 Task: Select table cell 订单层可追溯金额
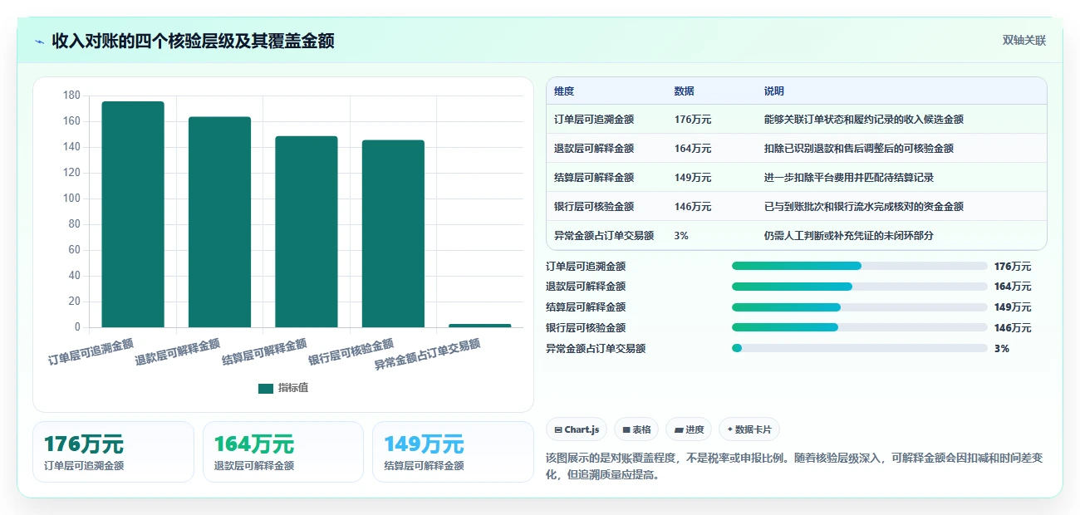click(x=594, y=120)
